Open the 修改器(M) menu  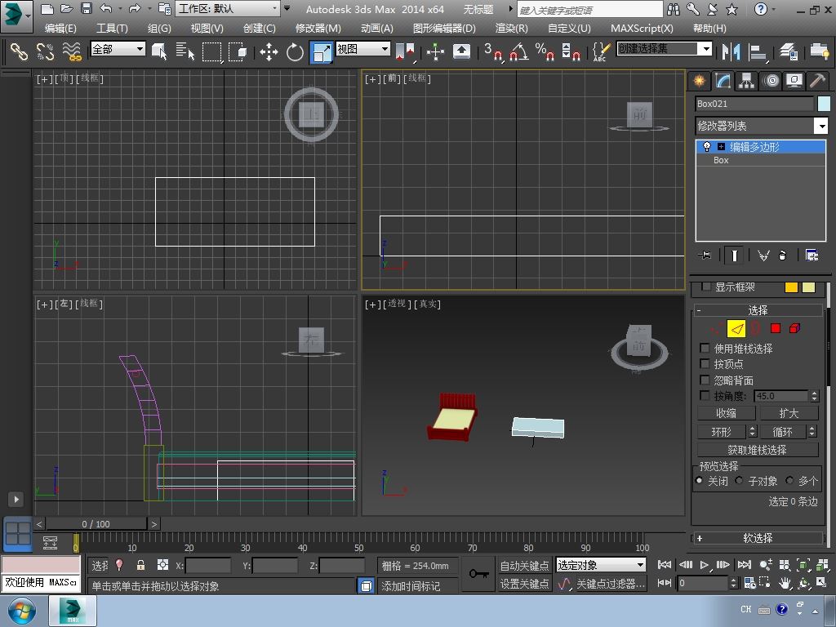point(318,29)
